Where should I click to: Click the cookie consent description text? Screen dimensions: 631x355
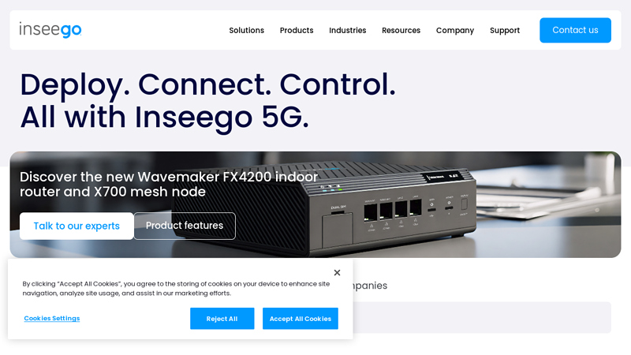[176, 288]
